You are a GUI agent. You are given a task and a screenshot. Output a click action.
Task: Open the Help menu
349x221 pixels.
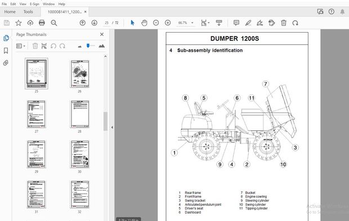[62, 4]
